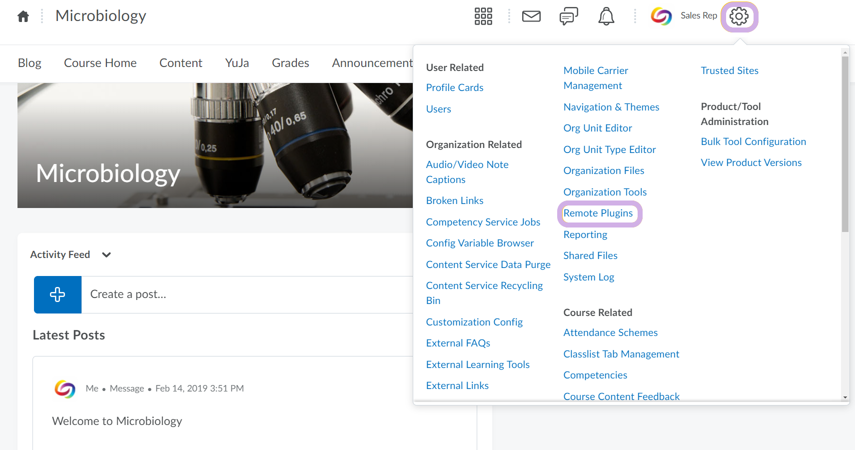Open the Blog nav item

(29, 63)
